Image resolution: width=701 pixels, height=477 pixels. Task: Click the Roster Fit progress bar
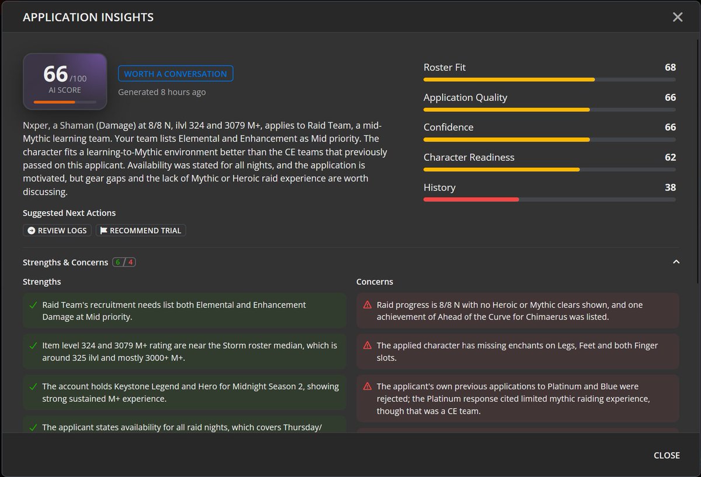[x=550, y=79]
